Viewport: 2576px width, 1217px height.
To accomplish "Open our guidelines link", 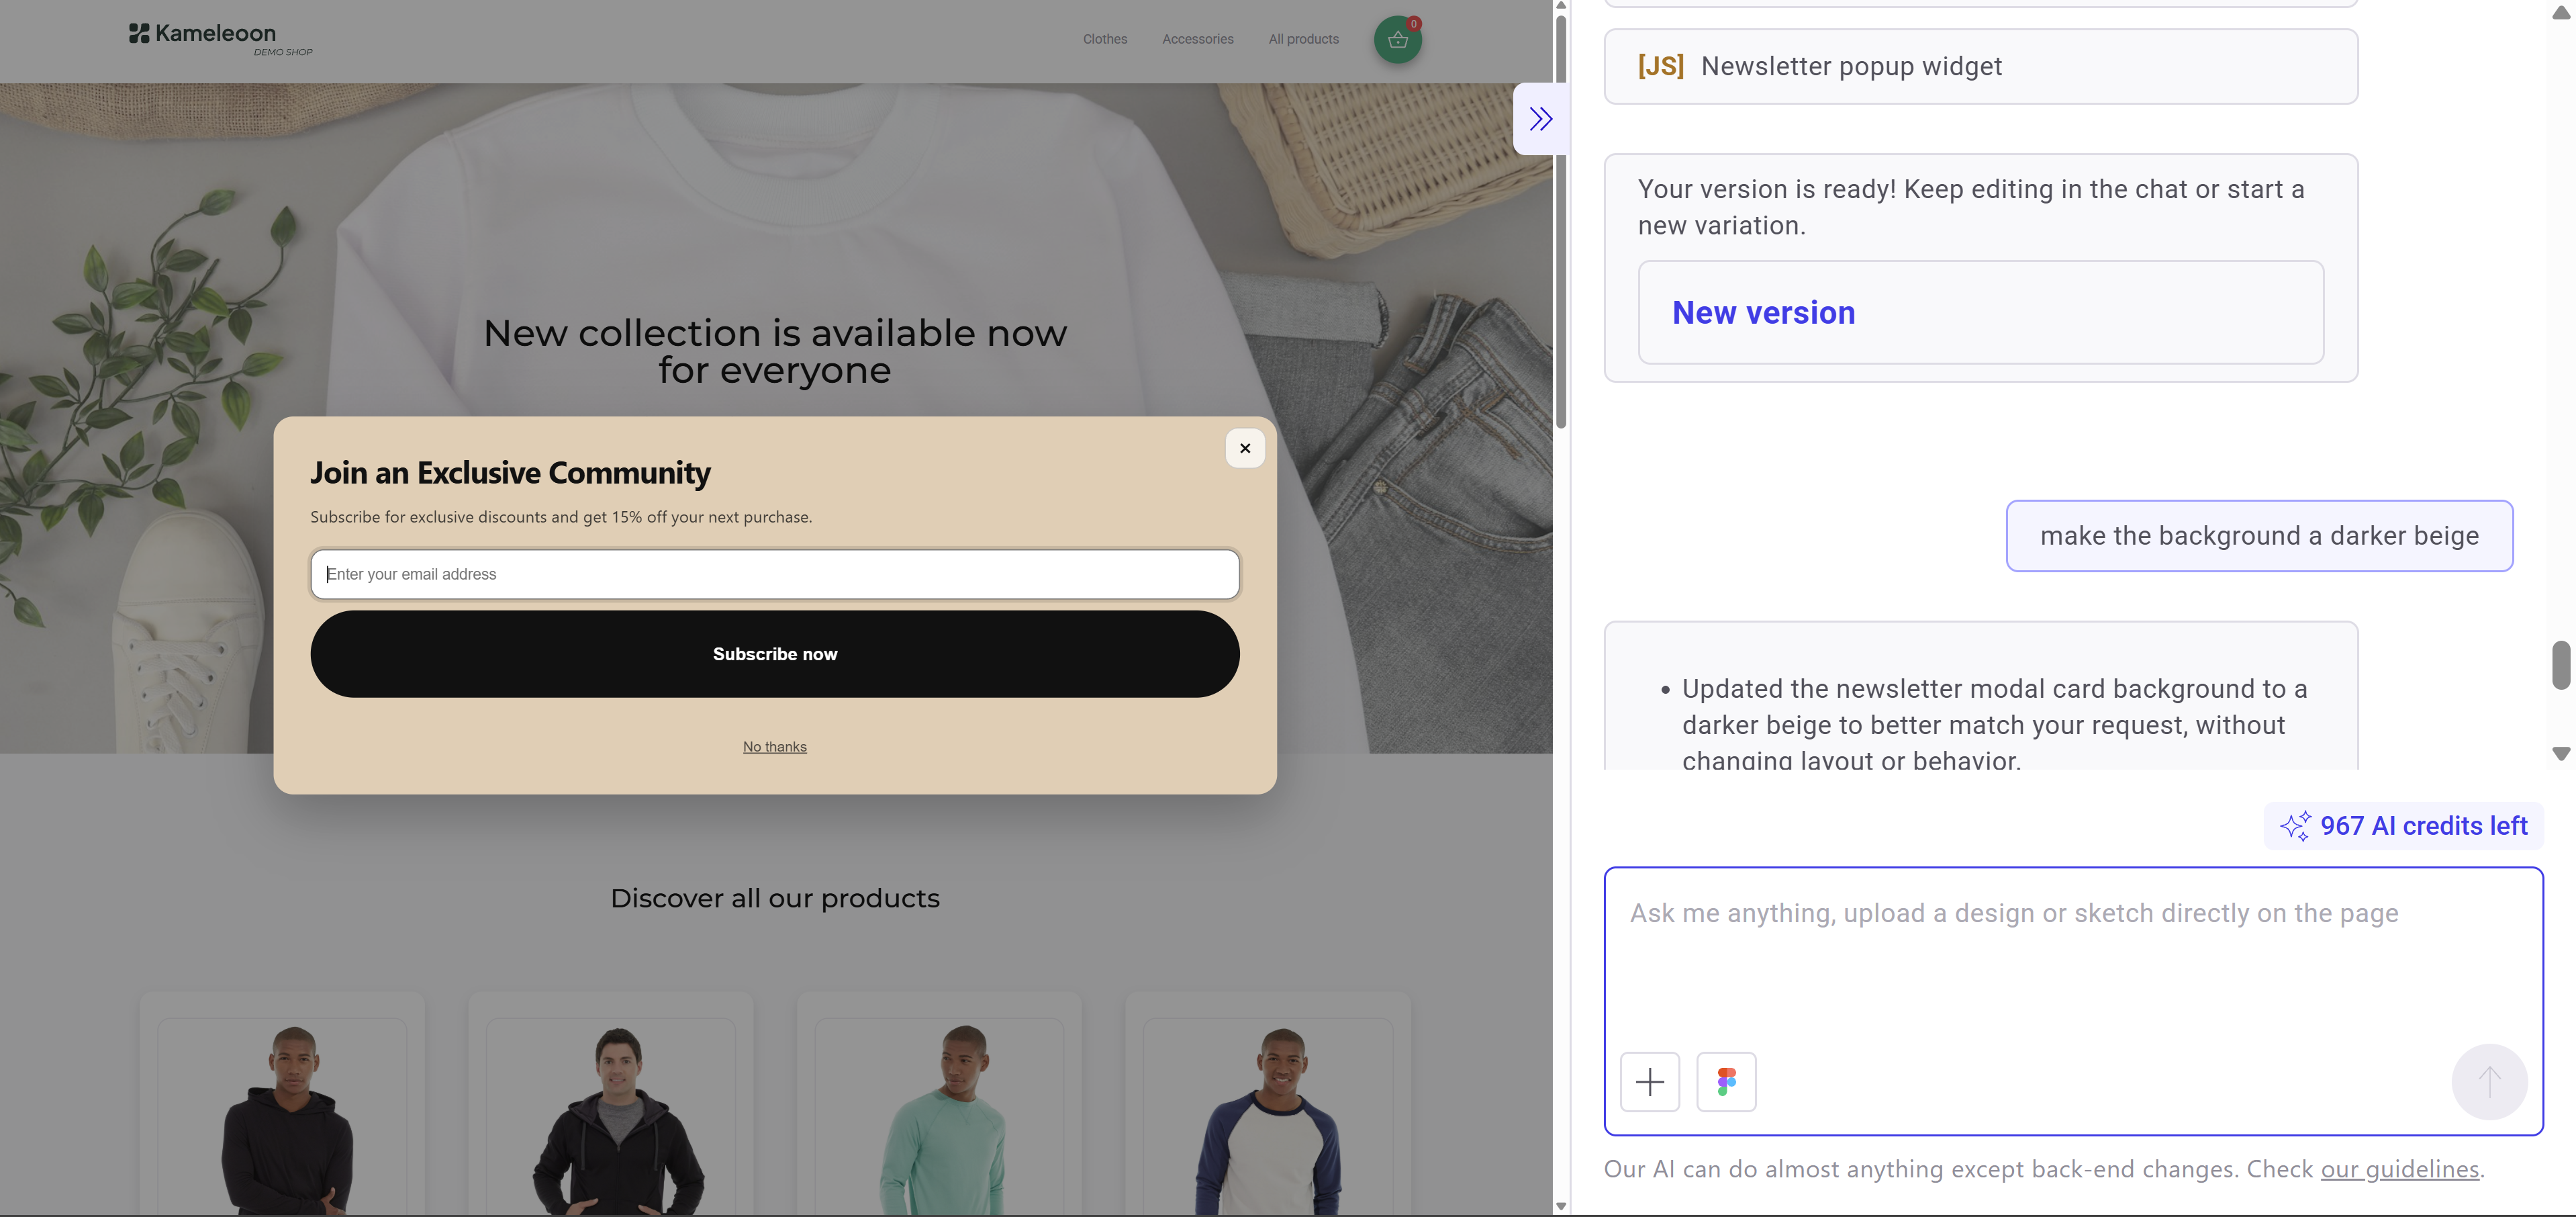I will pyautogui.click(x=2399, y=1169).
